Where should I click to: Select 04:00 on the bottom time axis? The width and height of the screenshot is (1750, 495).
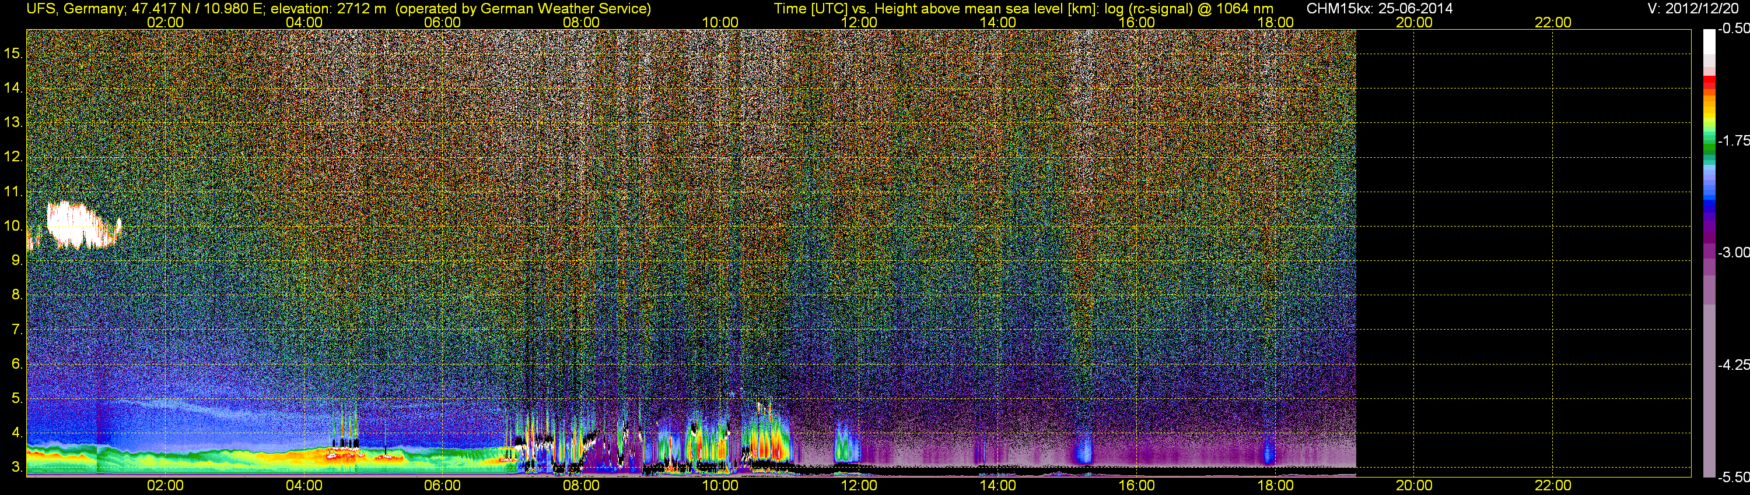point(304,486)
